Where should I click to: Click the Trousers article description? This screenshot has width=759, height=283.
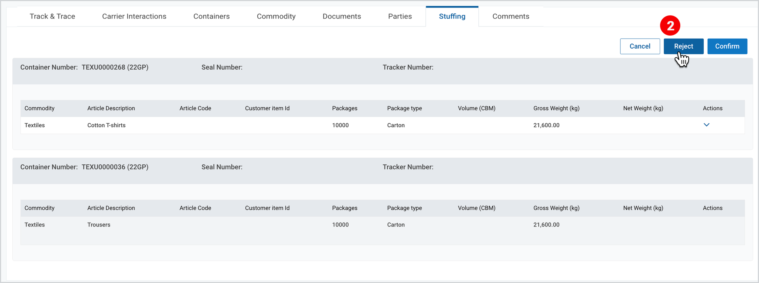pyautogui.click(x=99, y=225)
